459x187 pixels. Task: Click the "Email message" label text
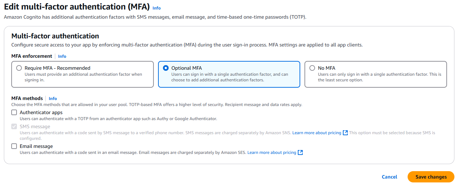coord(36,146)
